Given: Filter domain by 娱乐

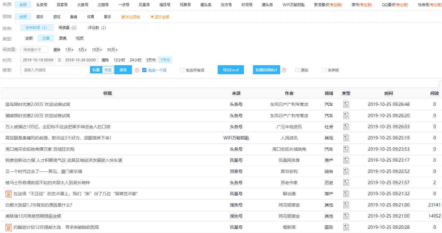Looking at the screenshot, I should [x=40, y=17].
